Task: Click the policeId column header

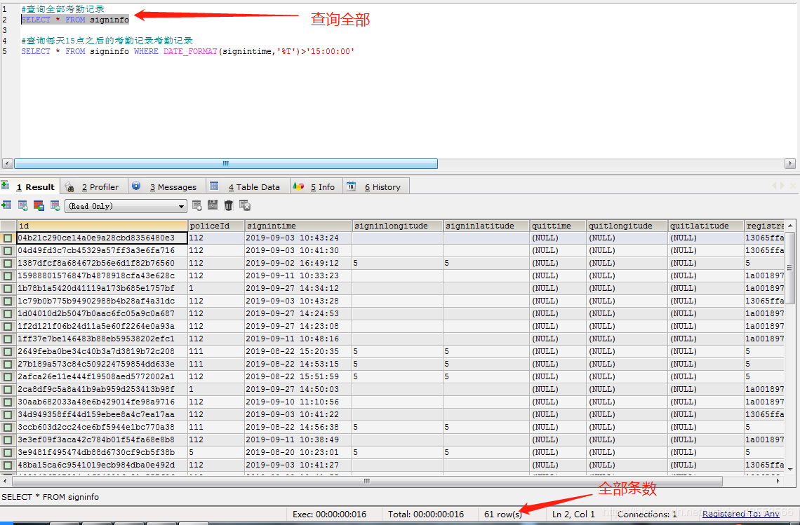Action: pyautogui.click(x=216, y=226)
